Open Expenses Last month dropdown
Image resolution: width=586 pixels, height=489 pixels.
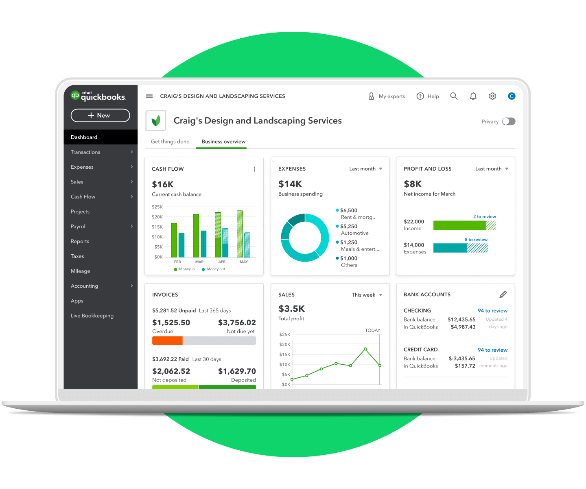(365, 169)
